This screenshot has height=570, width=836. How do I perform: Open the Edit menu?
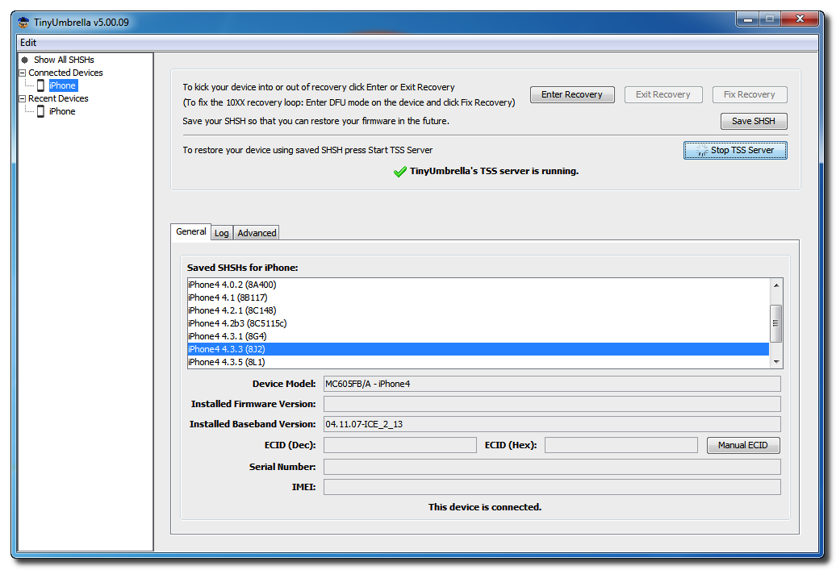click(x=28, y=43)
